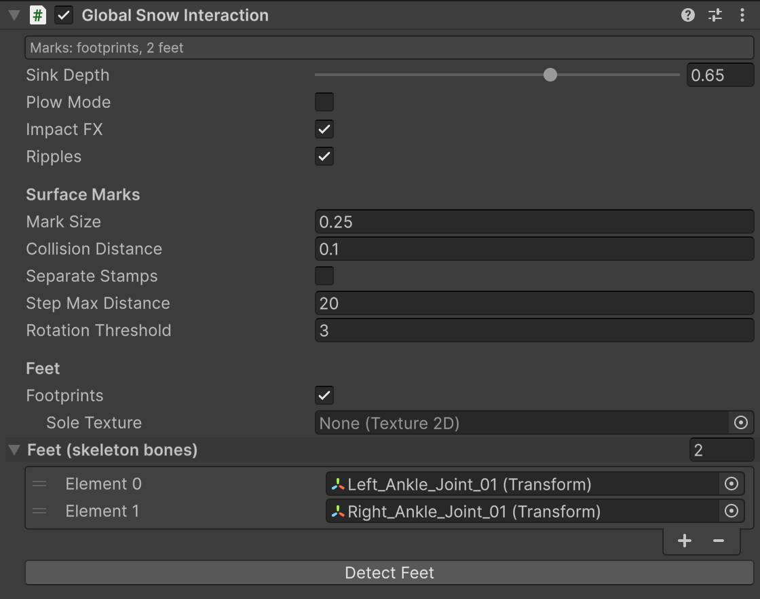Click the Sink Depth value field

tap(720, 75)
